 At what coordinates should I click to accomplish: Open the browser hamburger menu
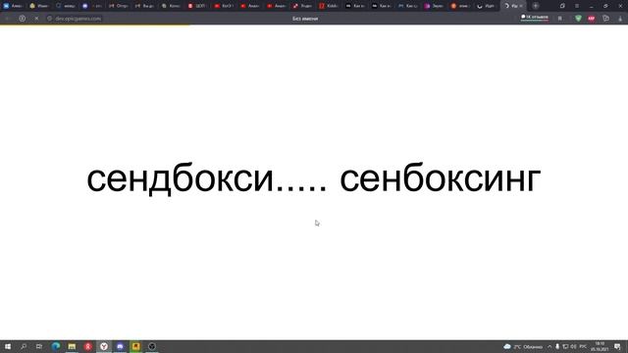(577, 6)
